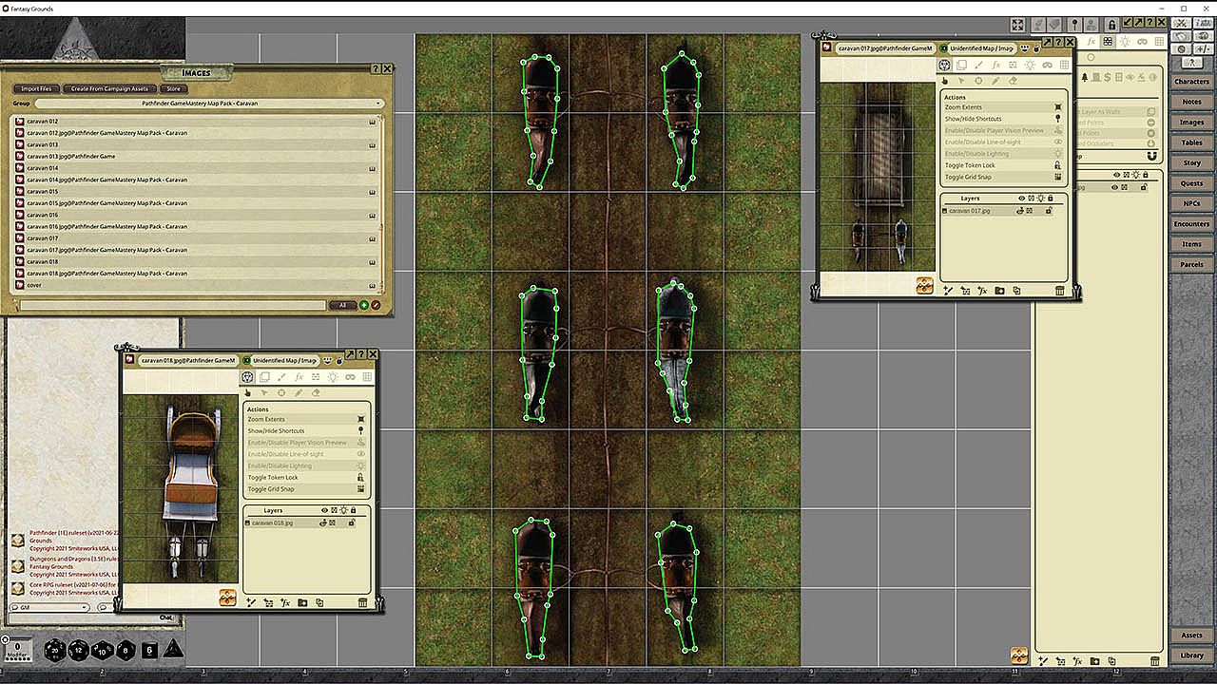Click green add image button in Images
This screenshot has height=684, width=1217.
point(363,305)
